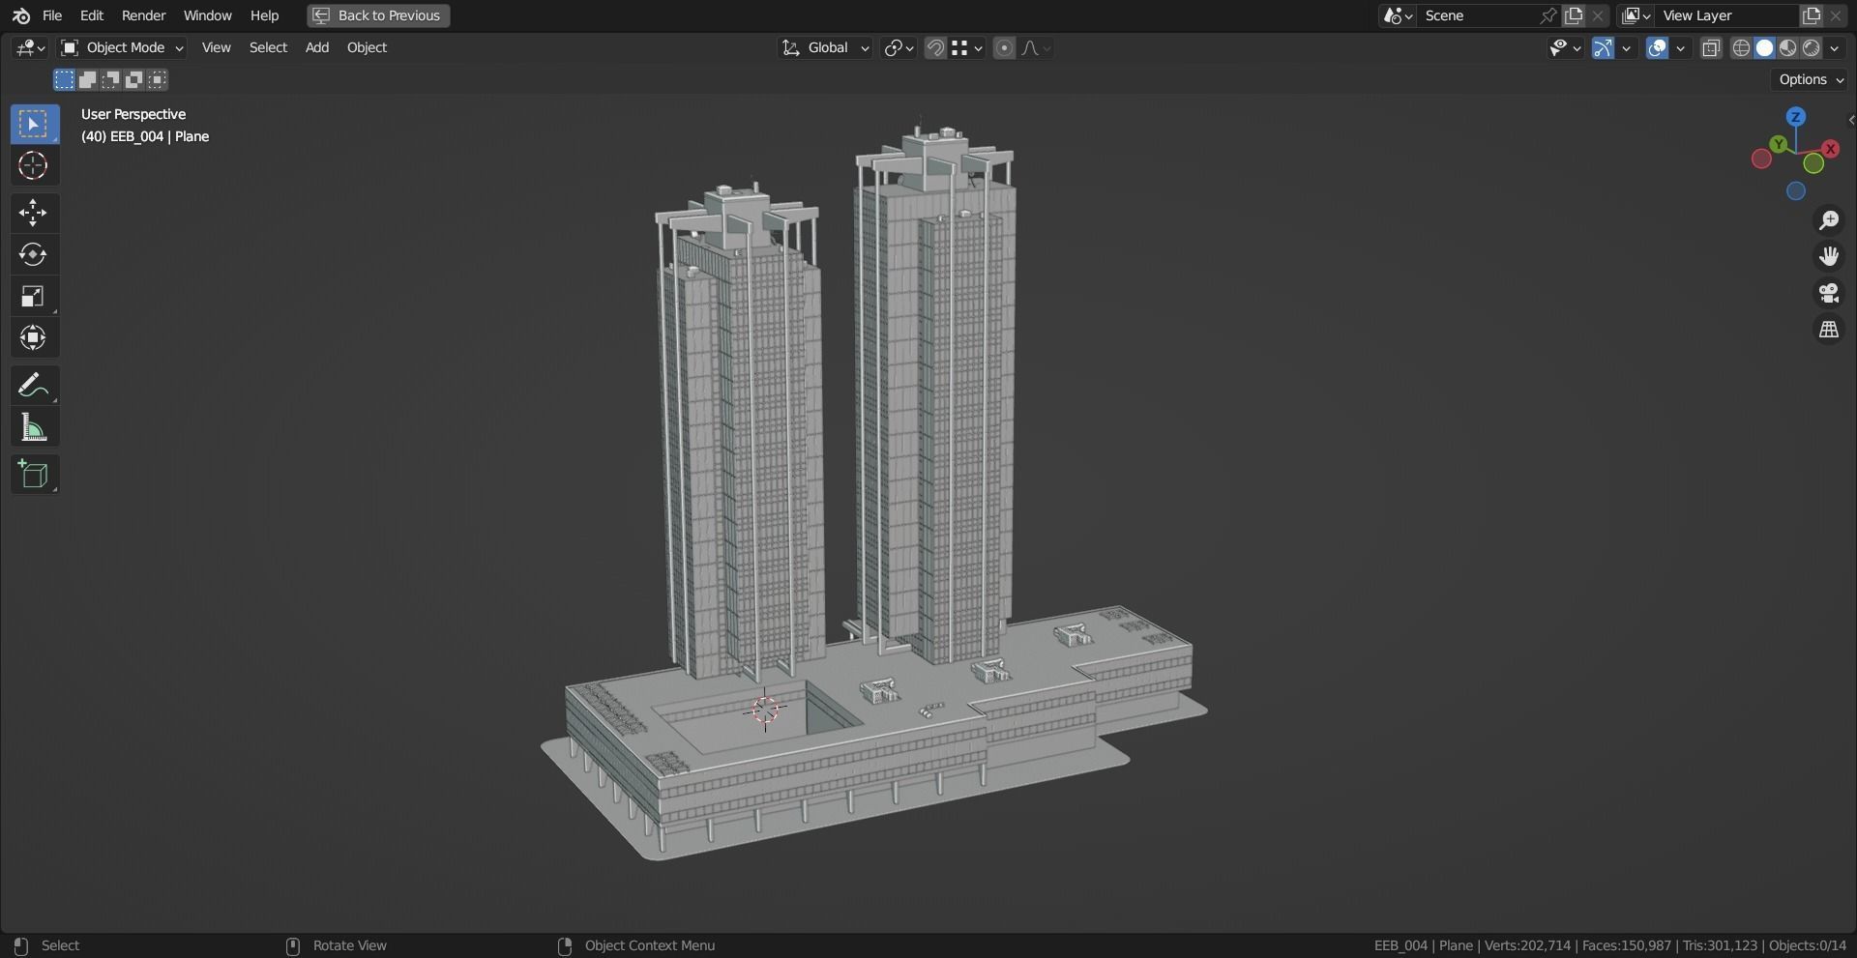Open the viewport Select menu
Viewport: 1857px width, 958px height.
pos(268,47)
